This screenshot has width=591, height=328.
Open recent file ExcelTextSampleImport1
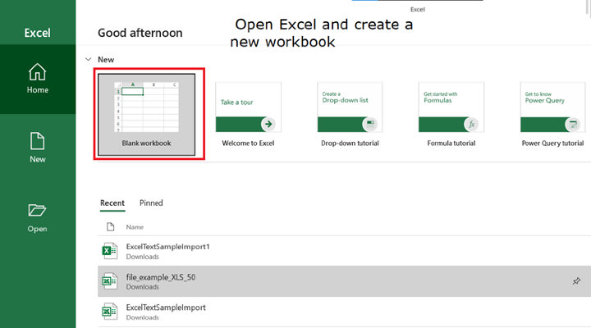tap(344, 251)
